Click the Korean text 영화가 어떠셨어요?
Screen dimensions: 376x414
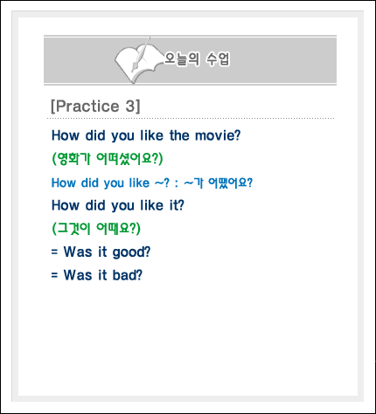point(108,159)
